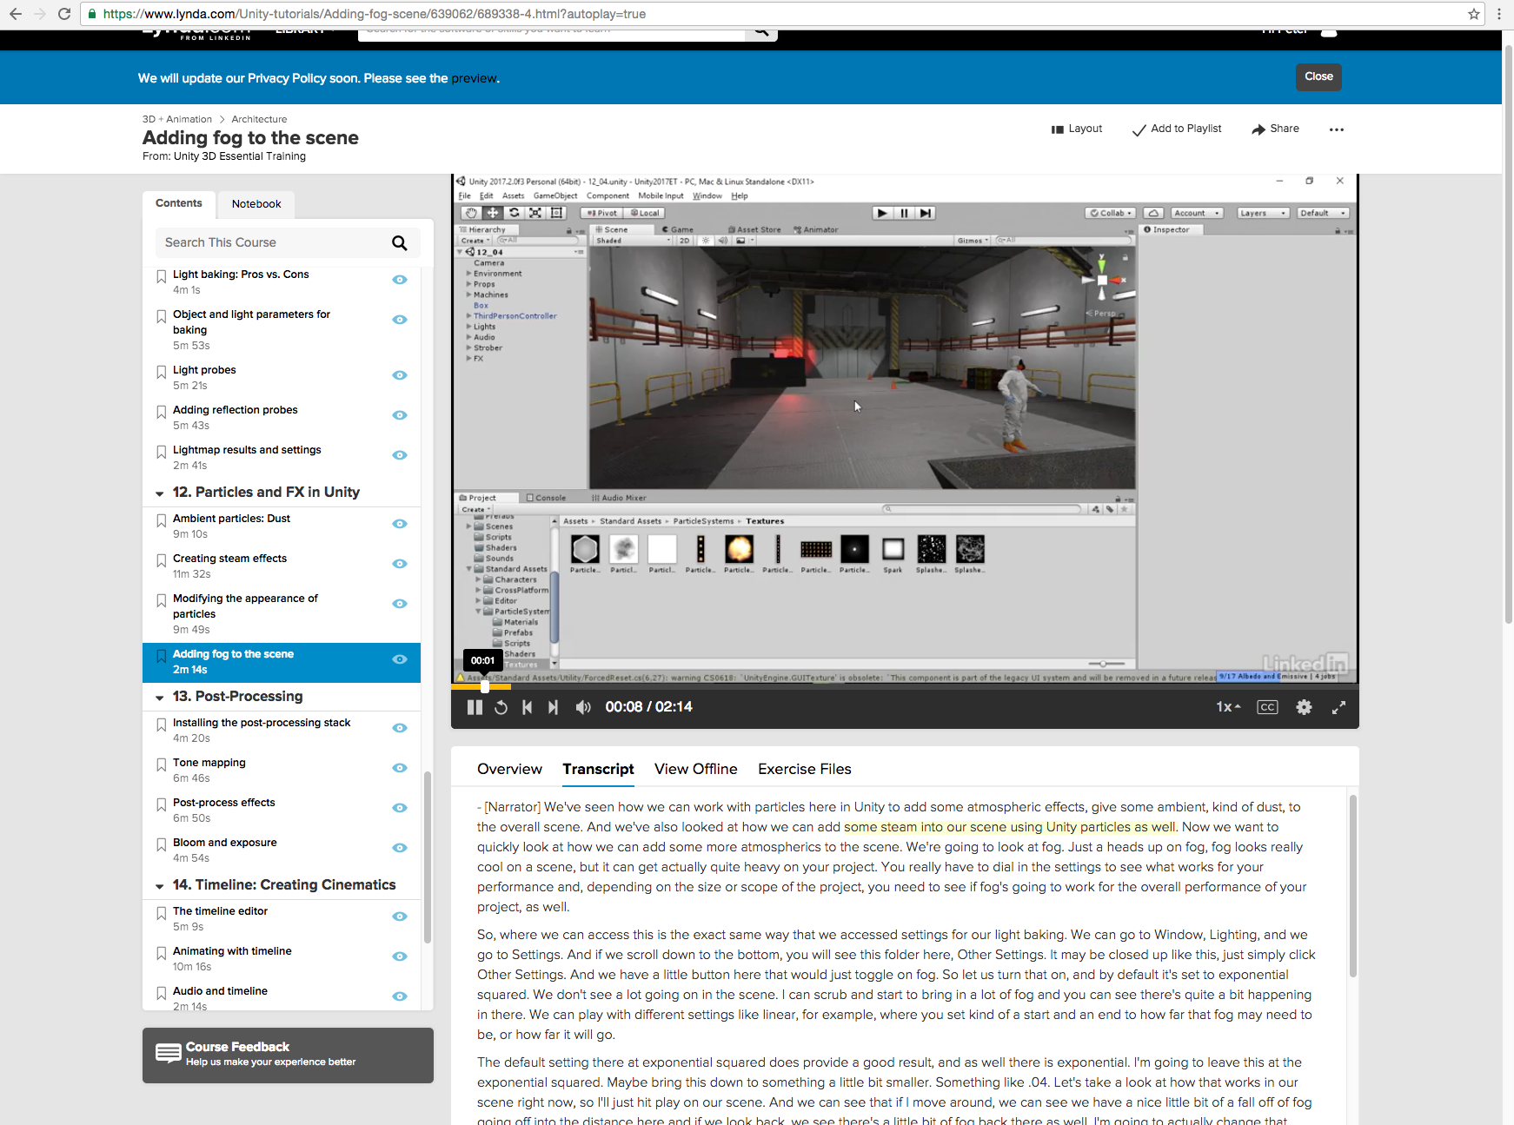The image size is (1514, 1125).
Task: Open playback speed 1x menu
Action: tap(1228, 707)
